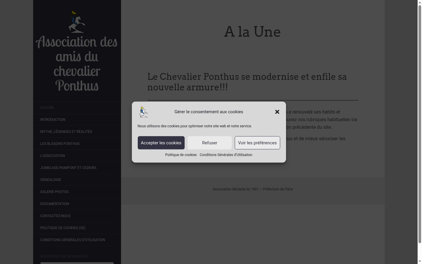Open Conditions Générales d'Utilisation dialog link

226,155
